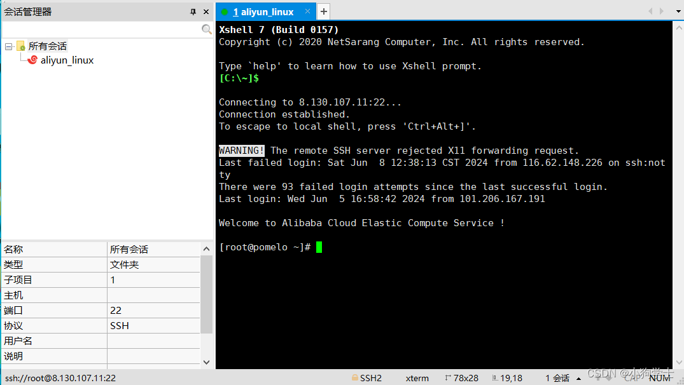The width and height of the screenshot is (684, 385).
Task: Select the 文件夹 type value cell
Action: [153, 265]
